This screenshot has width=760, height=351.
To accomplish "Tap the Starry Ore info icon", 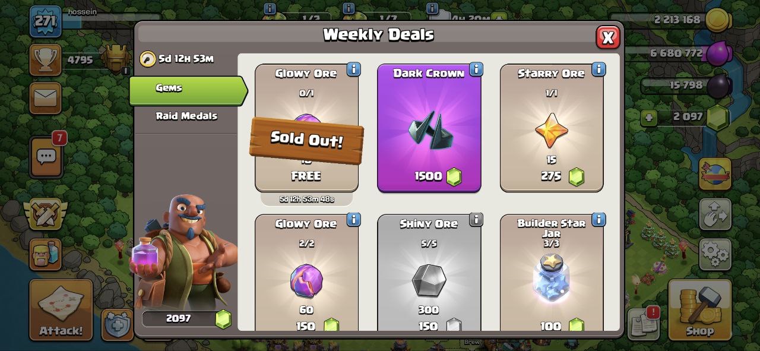I will [x=598, y=69].
